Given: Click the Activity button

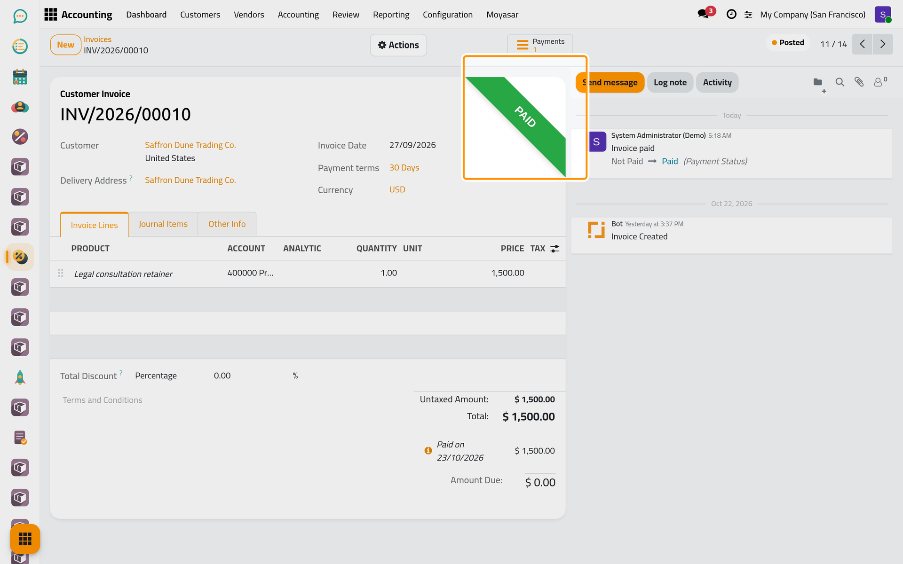Looking at the screenshot, I should (717, 82).
